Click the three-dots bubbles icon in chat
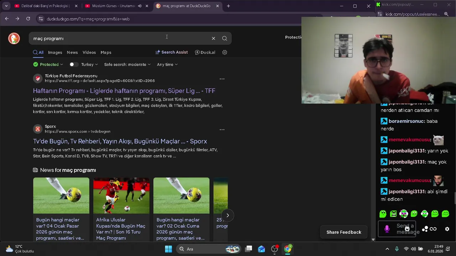This screenshot has width=456, height=256. tap(425, 229)
